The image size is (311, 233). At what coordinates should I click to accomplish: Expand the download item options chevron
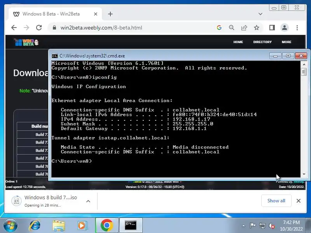88,201
